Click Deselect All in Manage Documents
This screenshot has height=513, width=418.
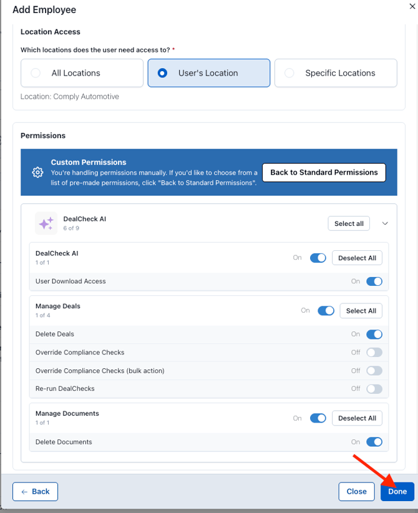tap(357, 418)
